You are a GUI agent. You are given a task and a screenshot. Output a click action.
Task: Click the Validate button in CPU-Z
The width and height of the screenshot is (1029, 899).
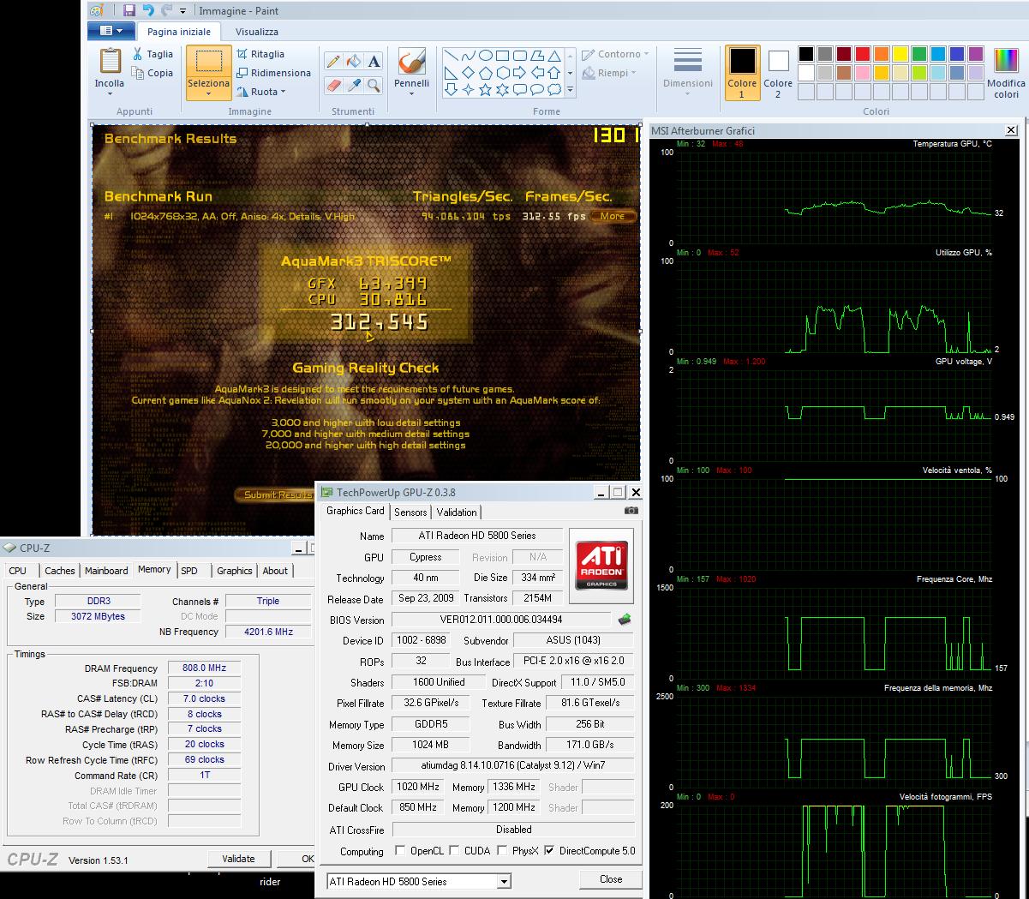(238, 859)
